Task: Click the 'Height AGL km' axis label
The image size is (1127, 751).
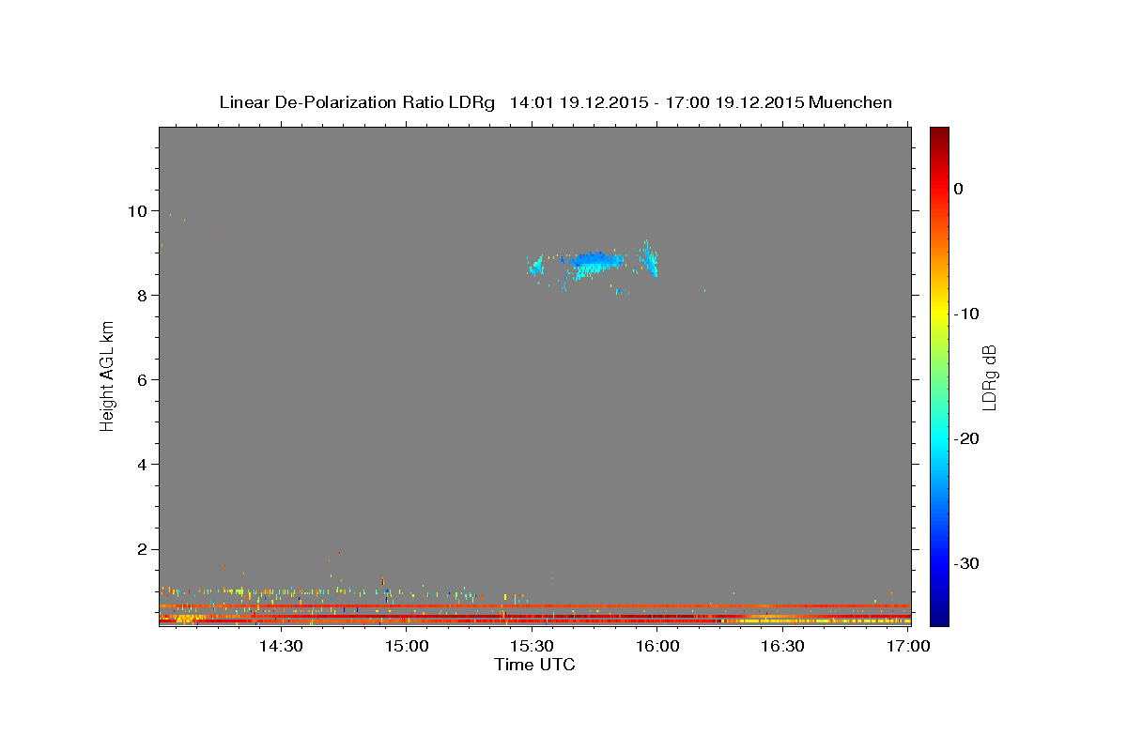Action: pos(108,376)
